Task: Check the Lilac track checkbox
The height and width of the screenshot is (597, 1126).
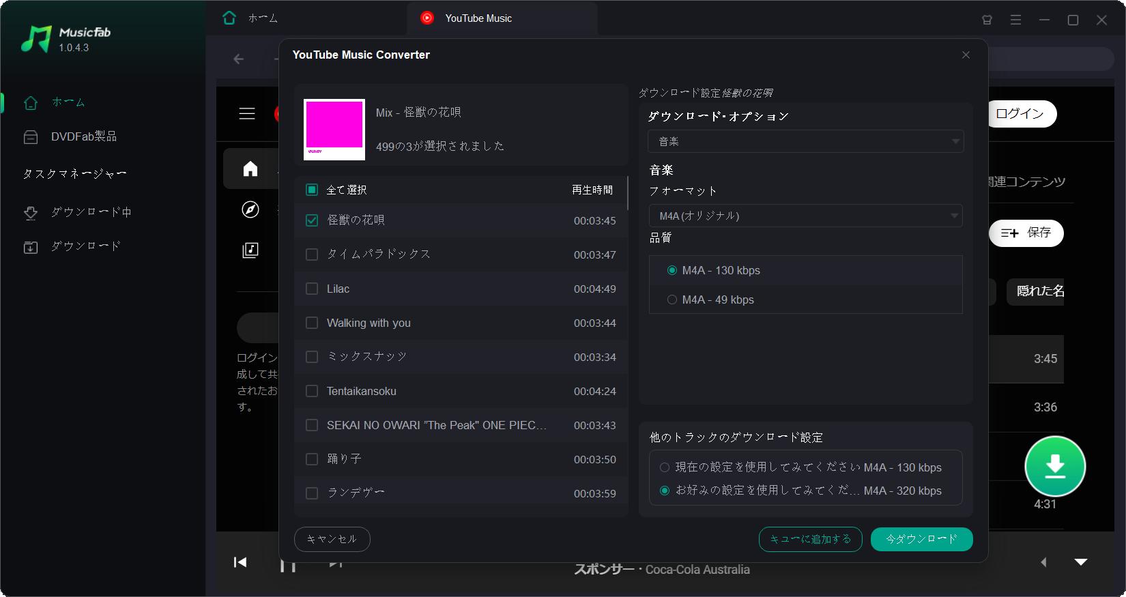Action: (x=312, y=289)
